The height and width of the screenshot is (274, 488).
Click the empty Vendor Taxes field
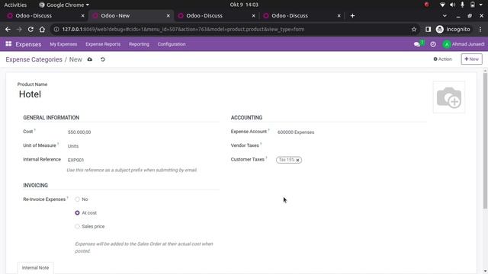point(352,145)
